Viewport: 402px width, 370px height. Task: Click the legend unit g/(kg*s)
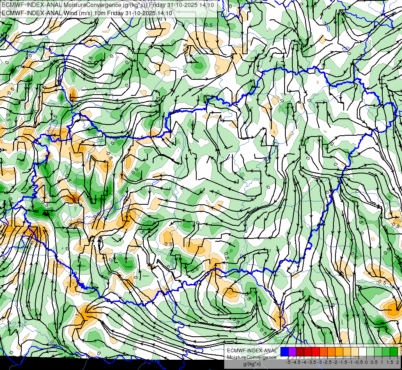pyautogui.click(x=252, y=364)
